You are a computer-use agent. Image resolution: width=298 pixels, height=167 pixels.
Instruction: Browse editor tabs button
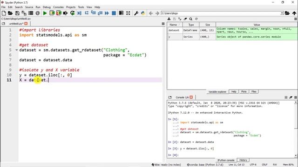tap(3, 24)
